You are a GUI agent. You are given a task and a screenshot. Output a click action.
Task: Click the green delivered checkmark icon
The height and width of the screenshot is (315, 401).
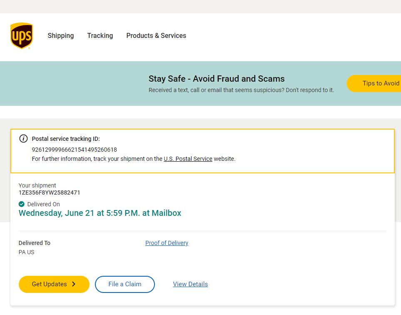coord(22,204)
